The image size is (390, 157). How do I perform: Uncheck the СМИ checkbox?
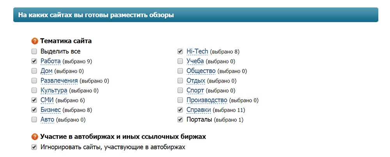pyautogui.click(x=34, y=100)
